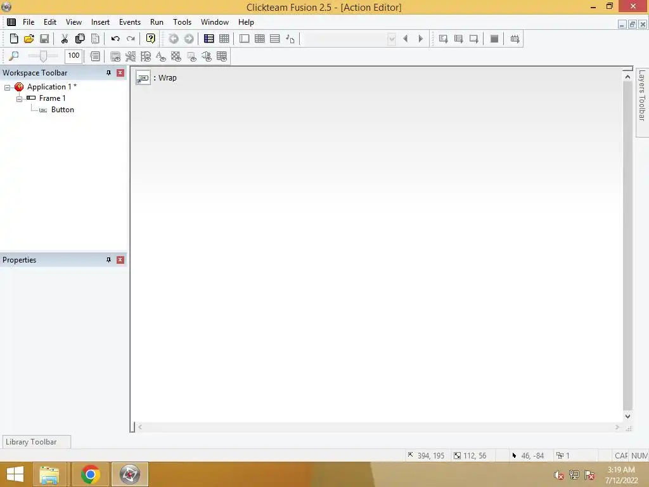Pin the Properties panel
The width and height of the screenshot is (649, 487).
click(x=108, y=260)
